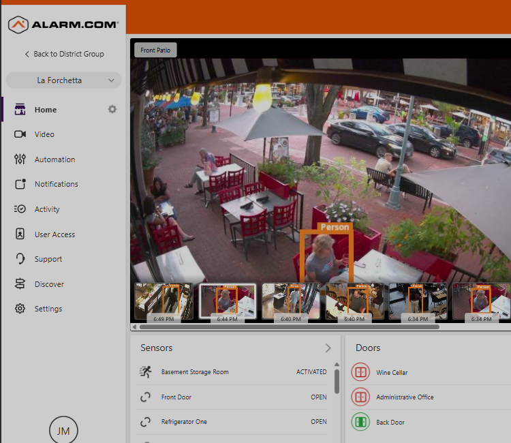Expand the Sensors panel chevron
This screenshot has width=511, height=443.
(x=328, y=348)
